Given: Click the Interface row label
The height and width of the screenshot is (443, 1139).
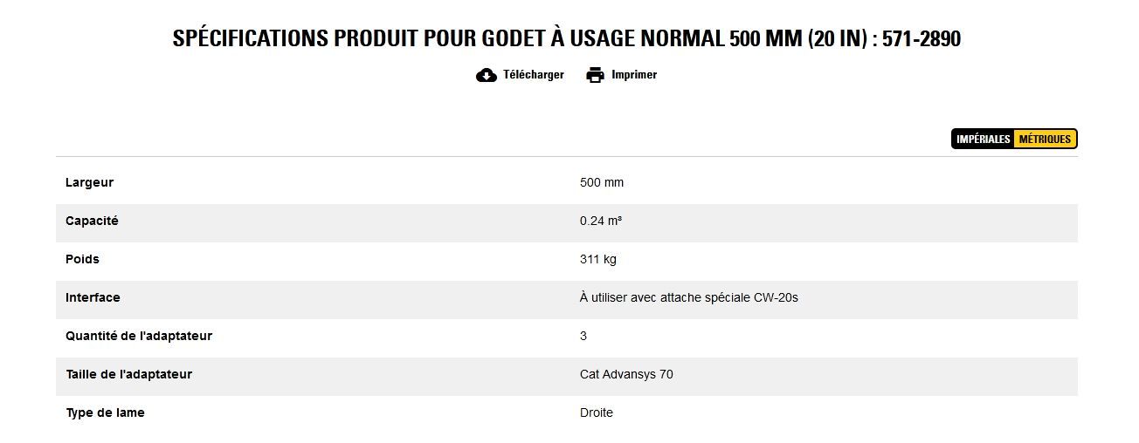Looking at the screenshot, I should point(93,298).
